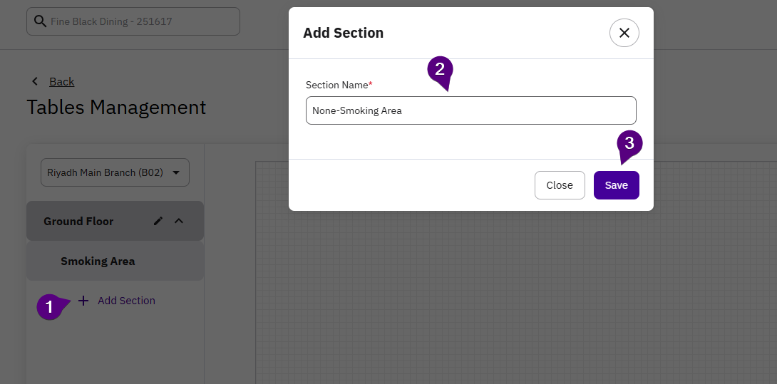Follow the Back link
Viewport: 777px width, 384px height.
[61, 81]
